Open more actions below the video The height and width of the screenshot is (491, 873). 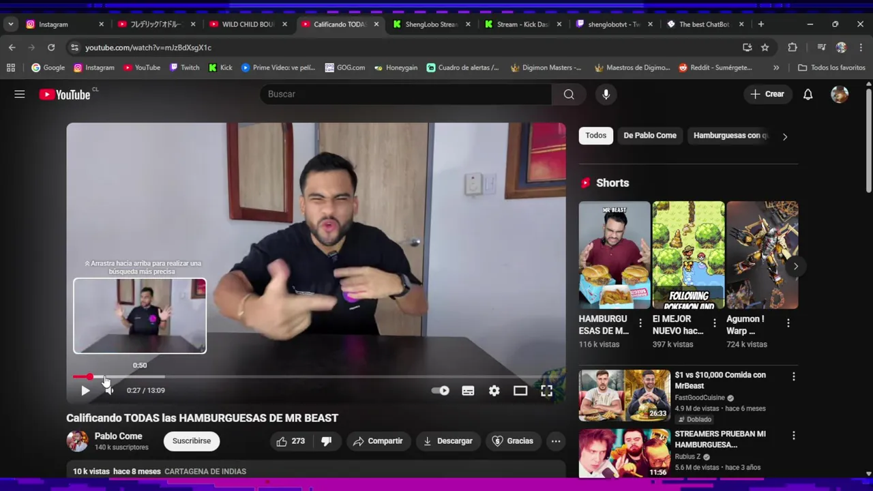tap(556, 441)
